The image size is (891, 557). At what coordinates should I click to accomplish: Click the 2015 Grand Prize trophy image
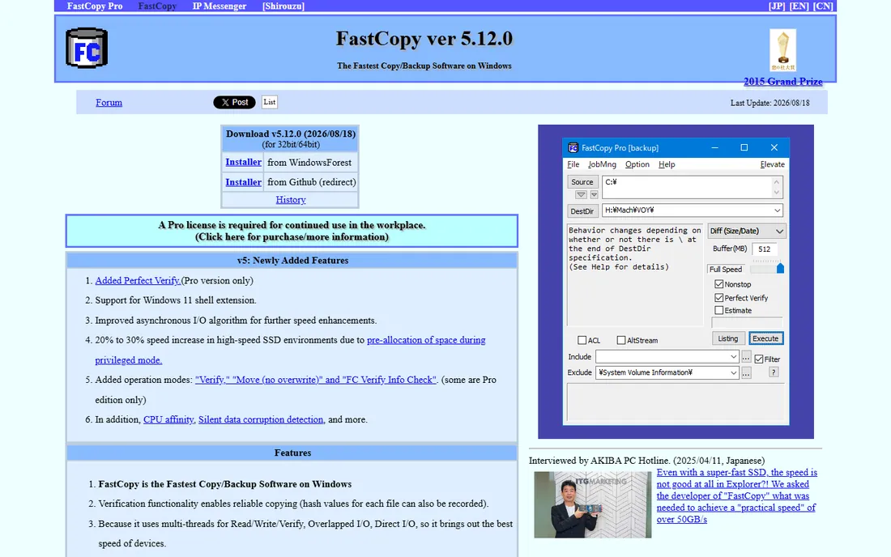pos(782,50)
